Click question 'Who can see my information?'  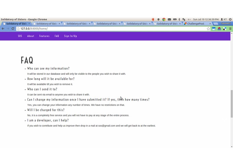tap(48, 68)
